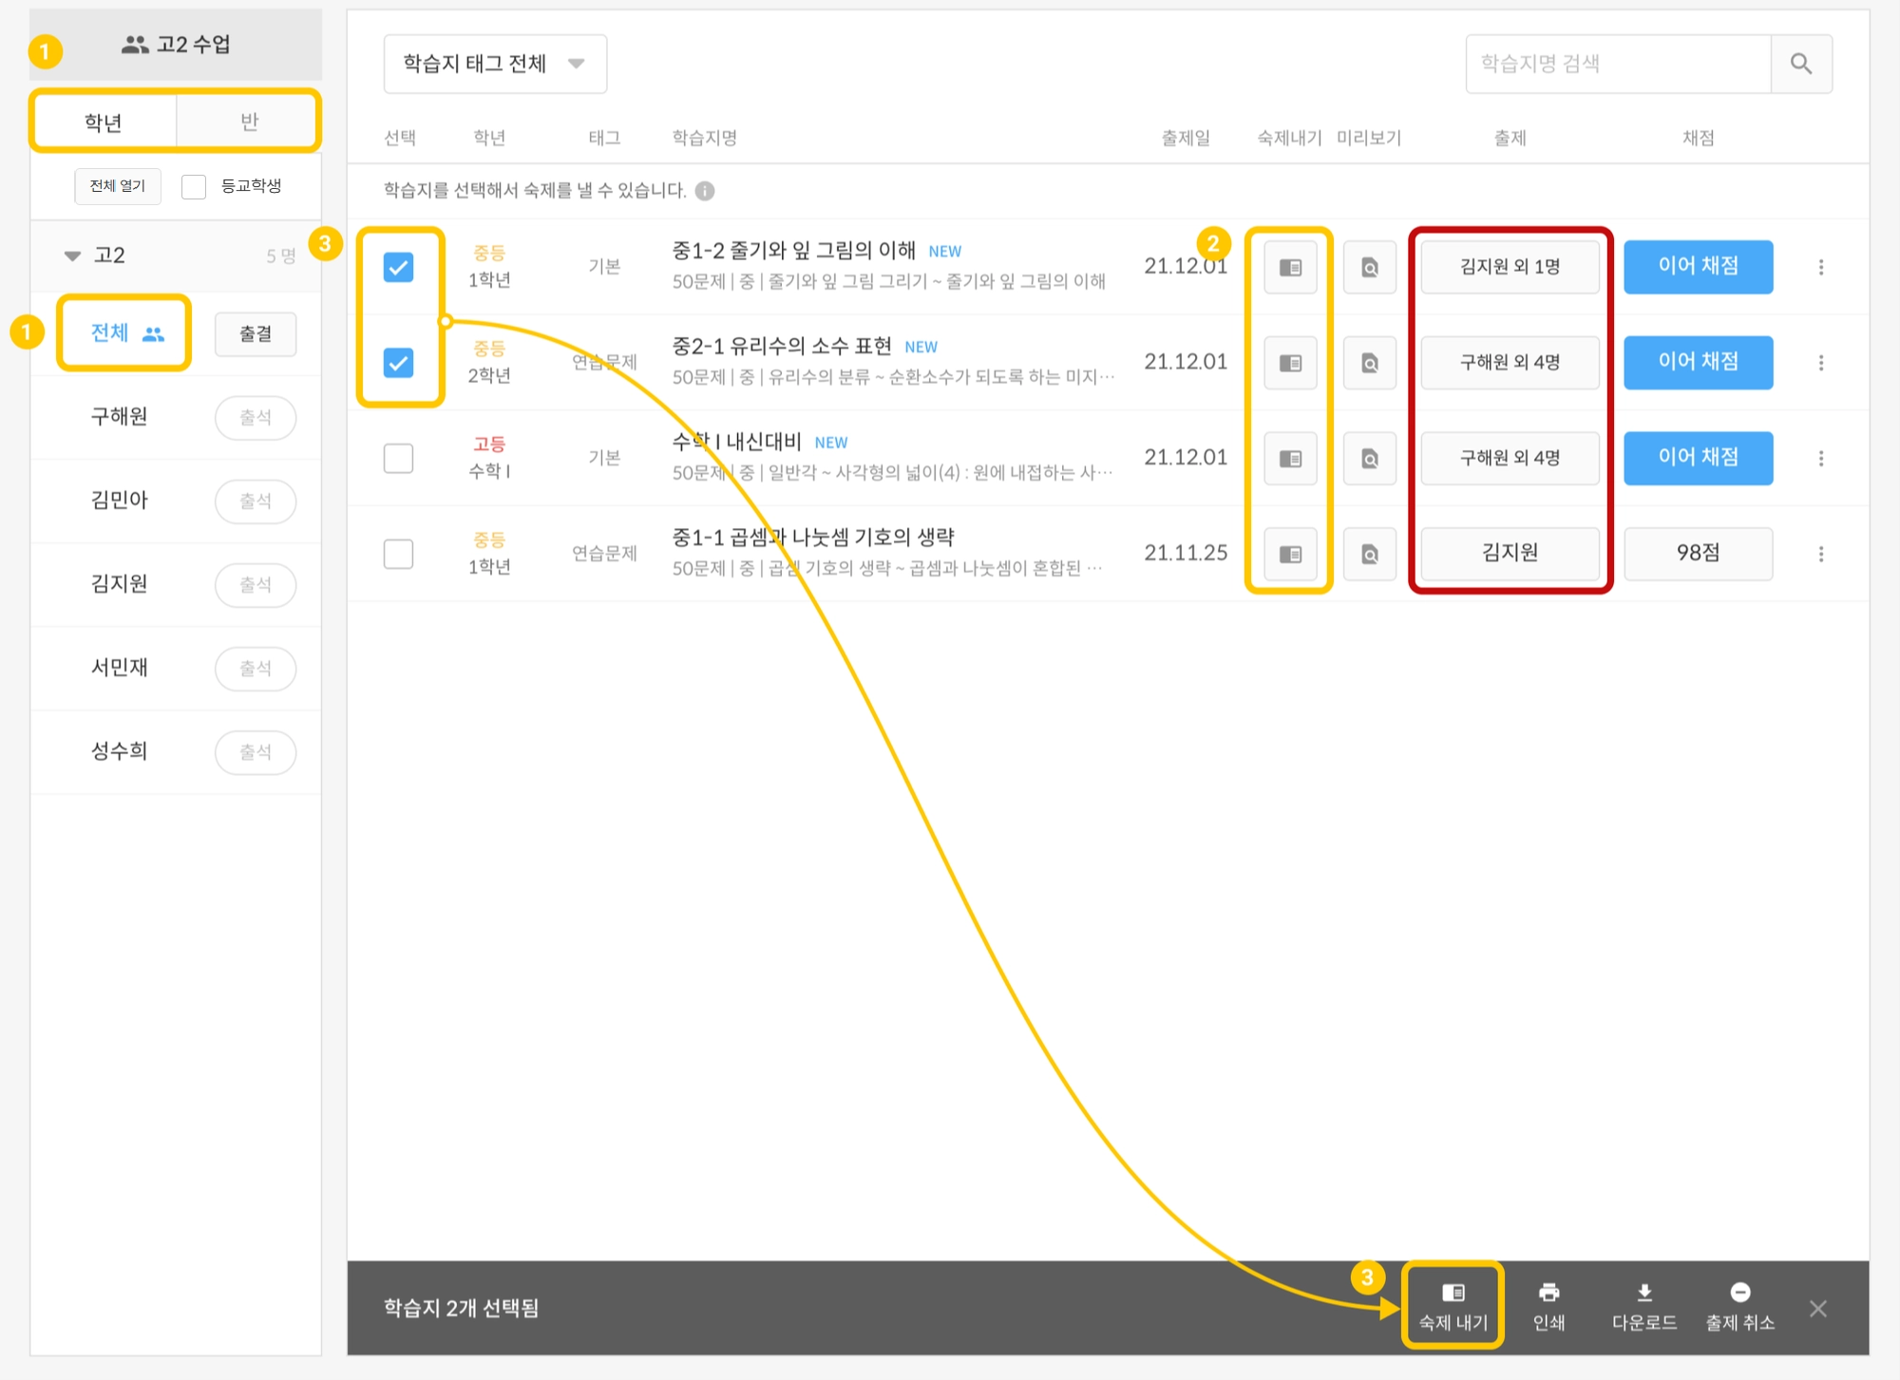Click preview icon for 중2-1 유리수의 소수 표현

tap(1369, 363)
